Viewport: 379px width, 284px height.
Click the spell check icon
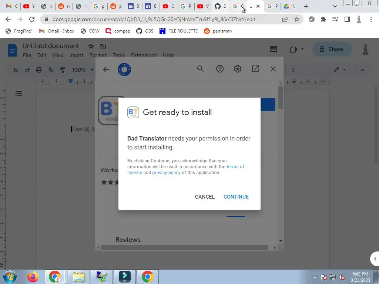pos(51,70)
